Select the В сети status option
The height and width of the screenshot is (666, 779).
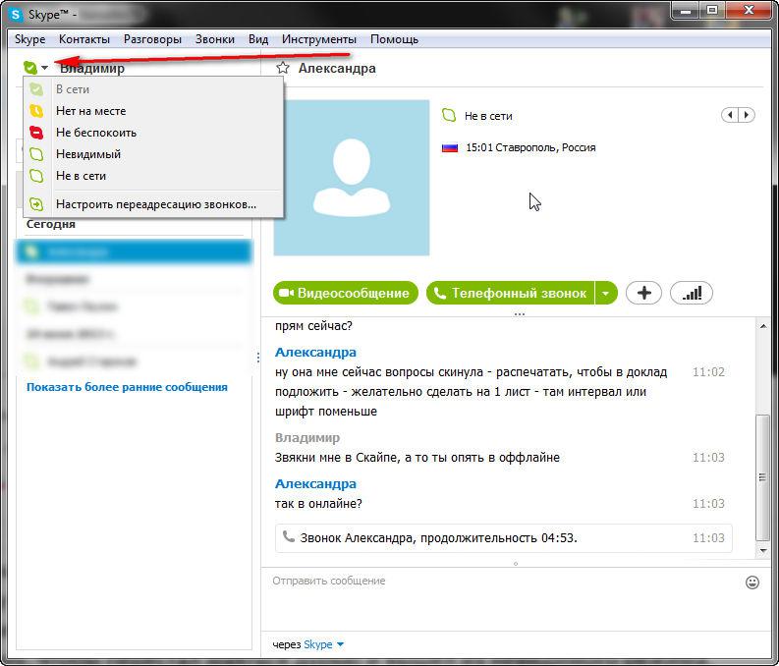pyautogui.click(x=153, y=89)
